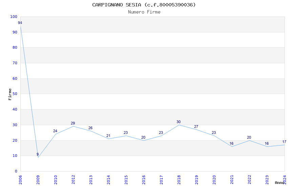Viewport: 288px width, 186px height.
Task: Select year 2009 on the x-axis
Action: (38, 180)
